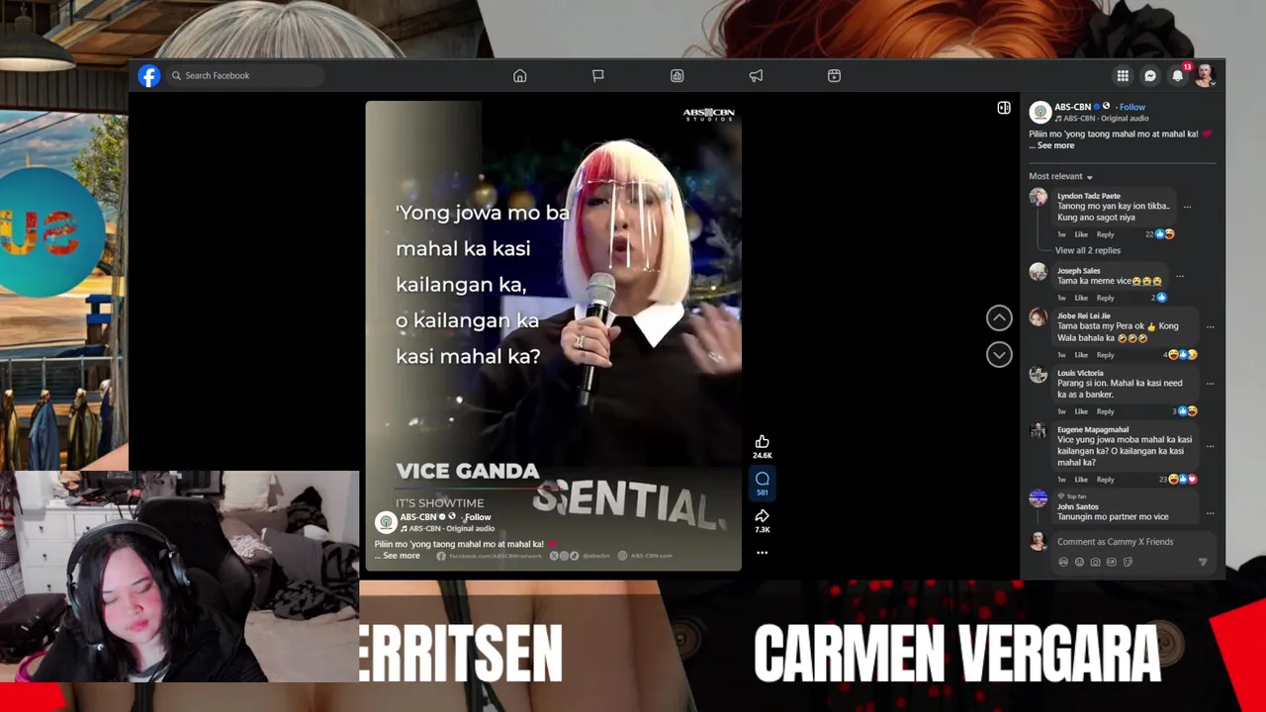
Task: Open Jiobe Rei Lei Jie's avatar
Action: (x=1038, y=317)
